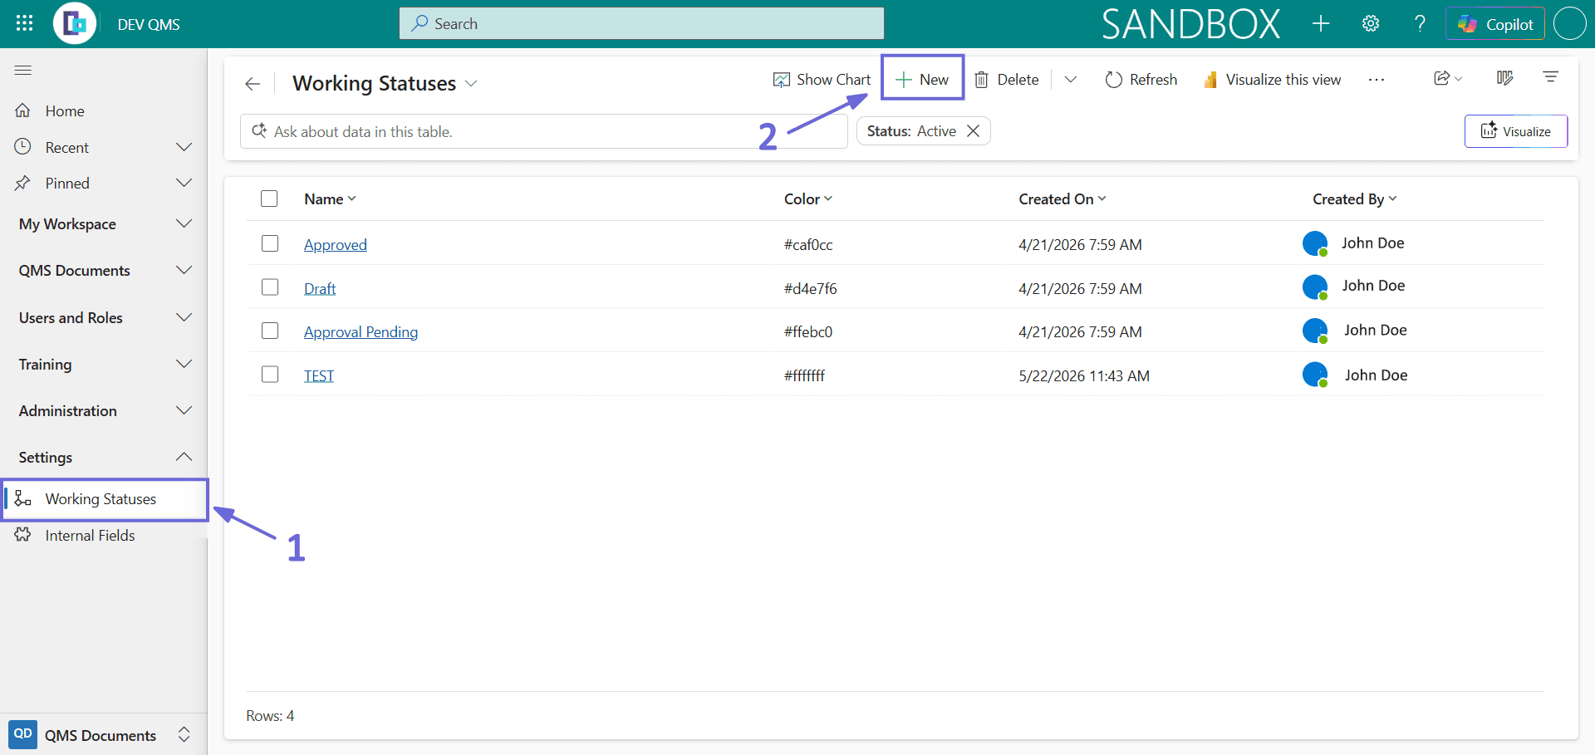Open the Draft record link
1595x755 pixels.
click(320, 288)
